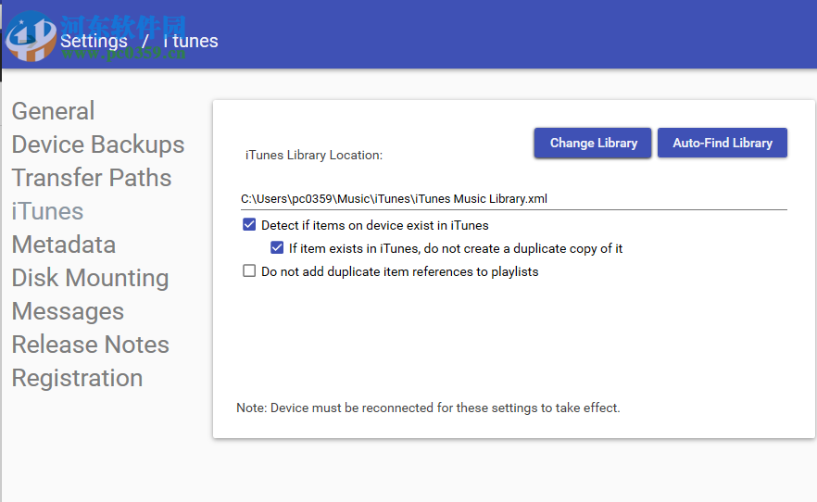View the Release Notes section
Screen dimensions: 817x502
pos(90,345)
